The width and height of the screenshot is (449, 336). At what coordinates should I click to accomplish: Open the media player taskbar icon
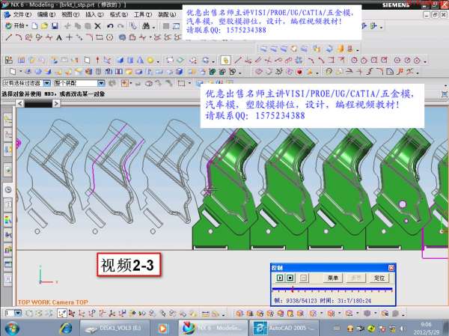[162, 329]
